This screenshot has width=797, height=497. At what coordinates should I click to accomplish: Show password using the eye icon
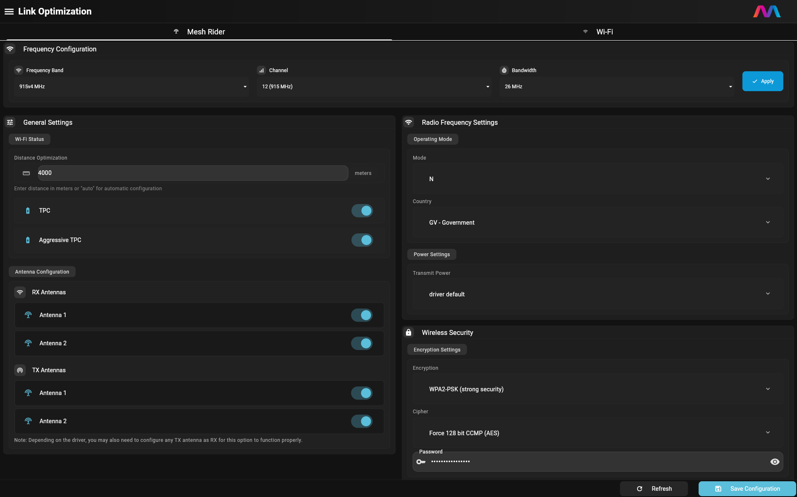point(775,462)
